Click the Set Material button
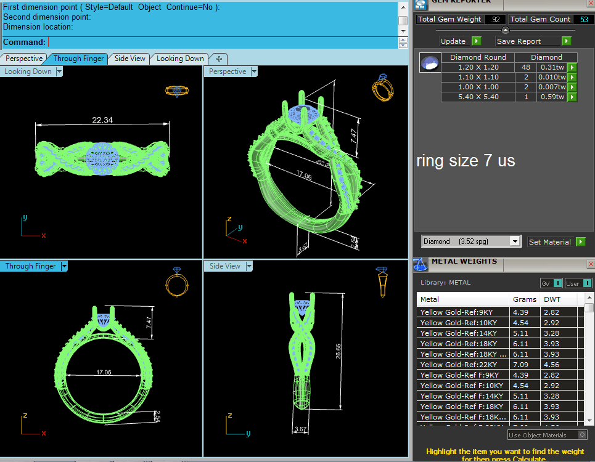Viewport: 595px width, 462px height. tap(556, 242)
